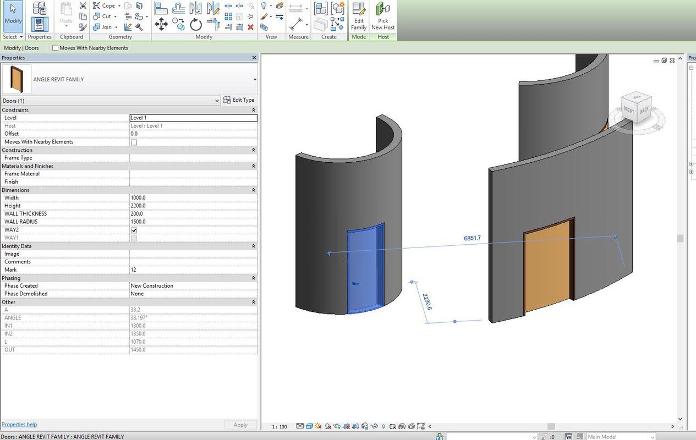The width and height of the screenshot is (696, 440).
Task: Close the Properties palette
Action: click(x=254, y=58)
